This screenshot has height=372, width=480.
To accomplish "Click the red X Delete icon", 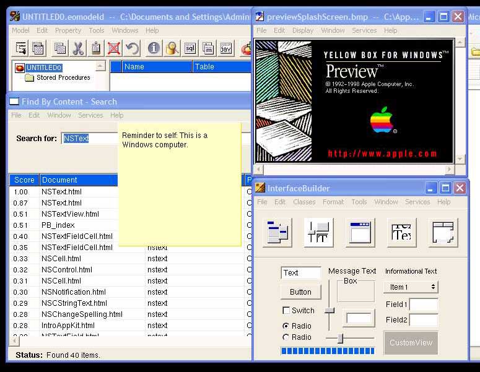I will click(113, 48).
